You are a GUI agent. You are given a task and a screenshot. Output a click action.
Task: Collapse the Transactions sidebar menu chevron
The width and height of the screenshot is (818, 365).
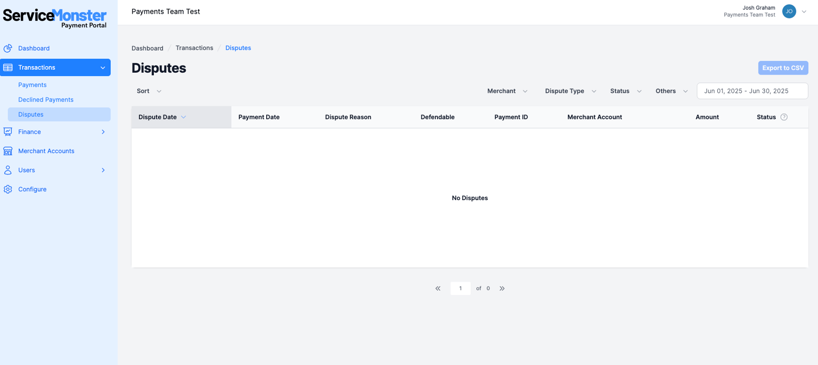103,68
